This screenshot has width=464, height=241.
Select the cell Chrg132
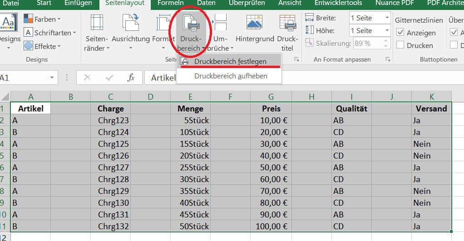110,226
